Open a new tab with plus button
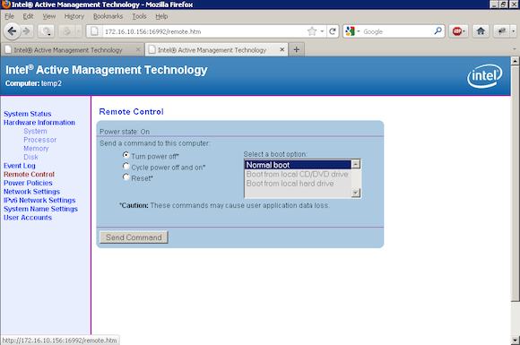 (297, 49)
